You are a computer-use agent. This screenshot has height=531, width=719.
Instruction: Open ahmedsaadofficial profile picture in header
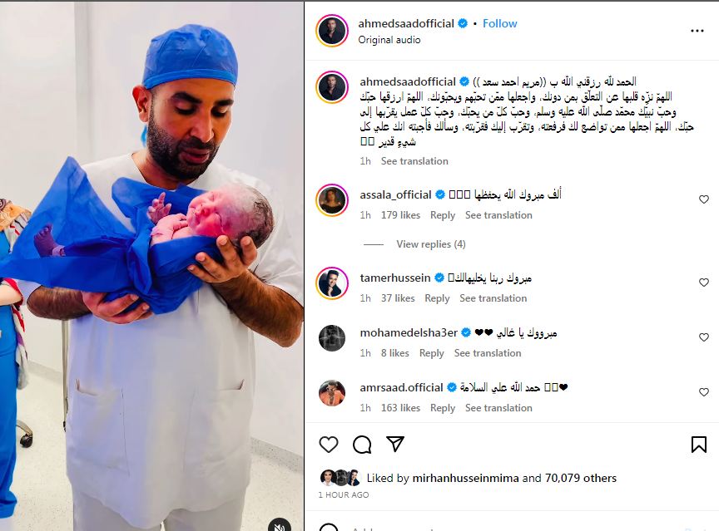[x=332, y=31]
